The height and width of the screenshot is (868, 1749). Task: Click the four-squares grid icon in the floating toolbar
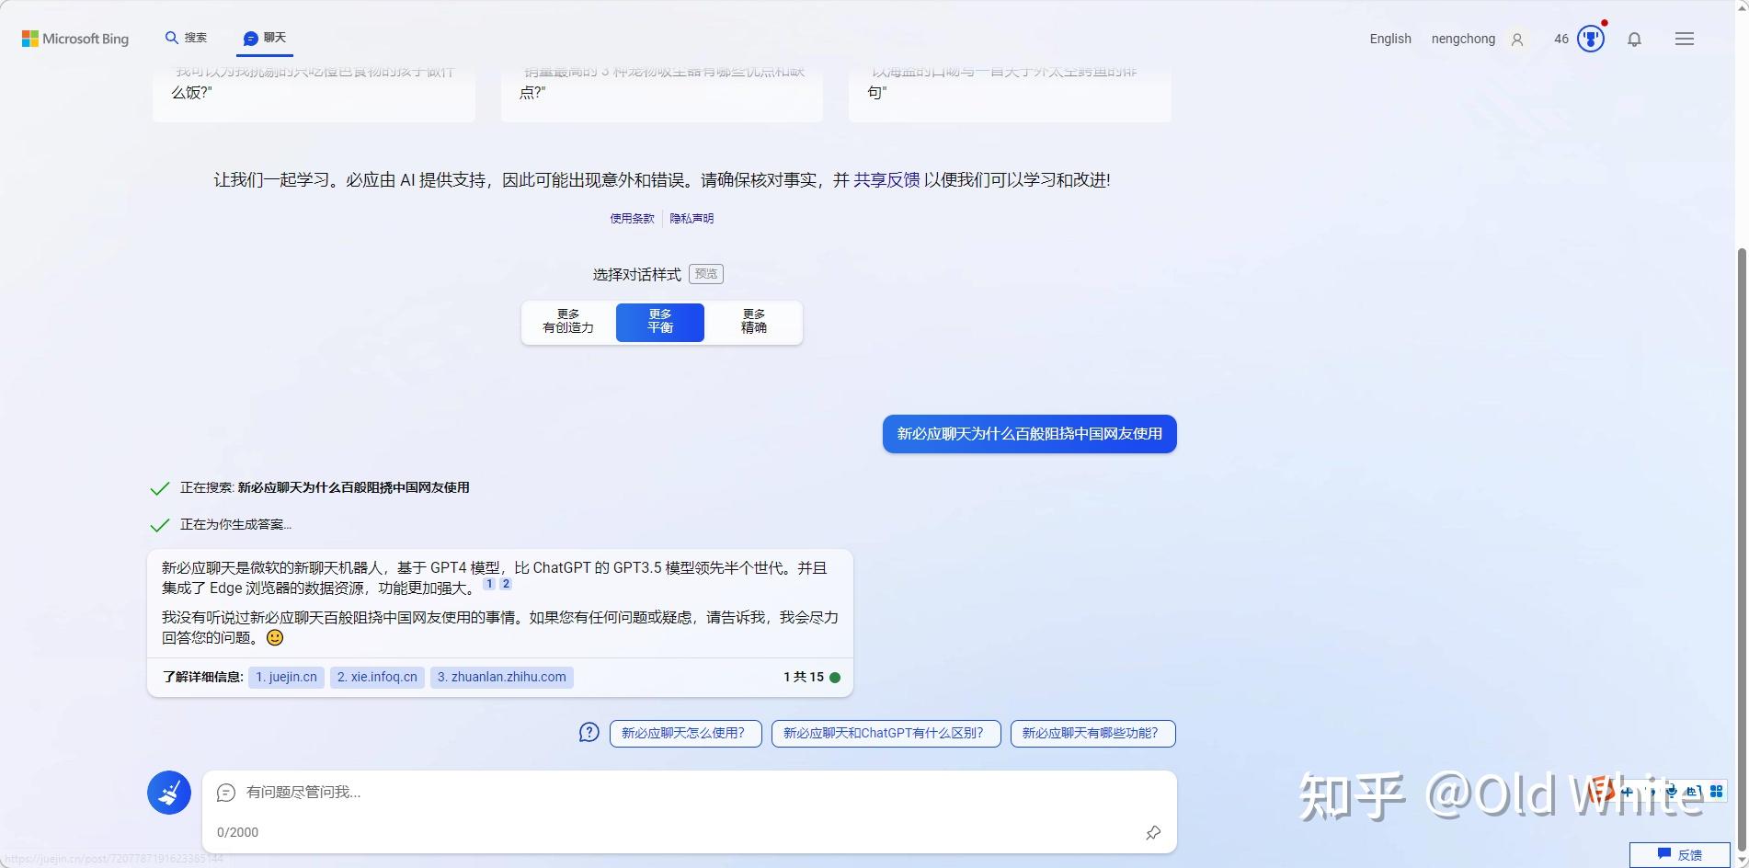click(1716, 792)
